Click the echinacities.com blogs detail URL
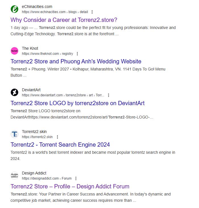This screenshot has height=208, width=199. 55,12
